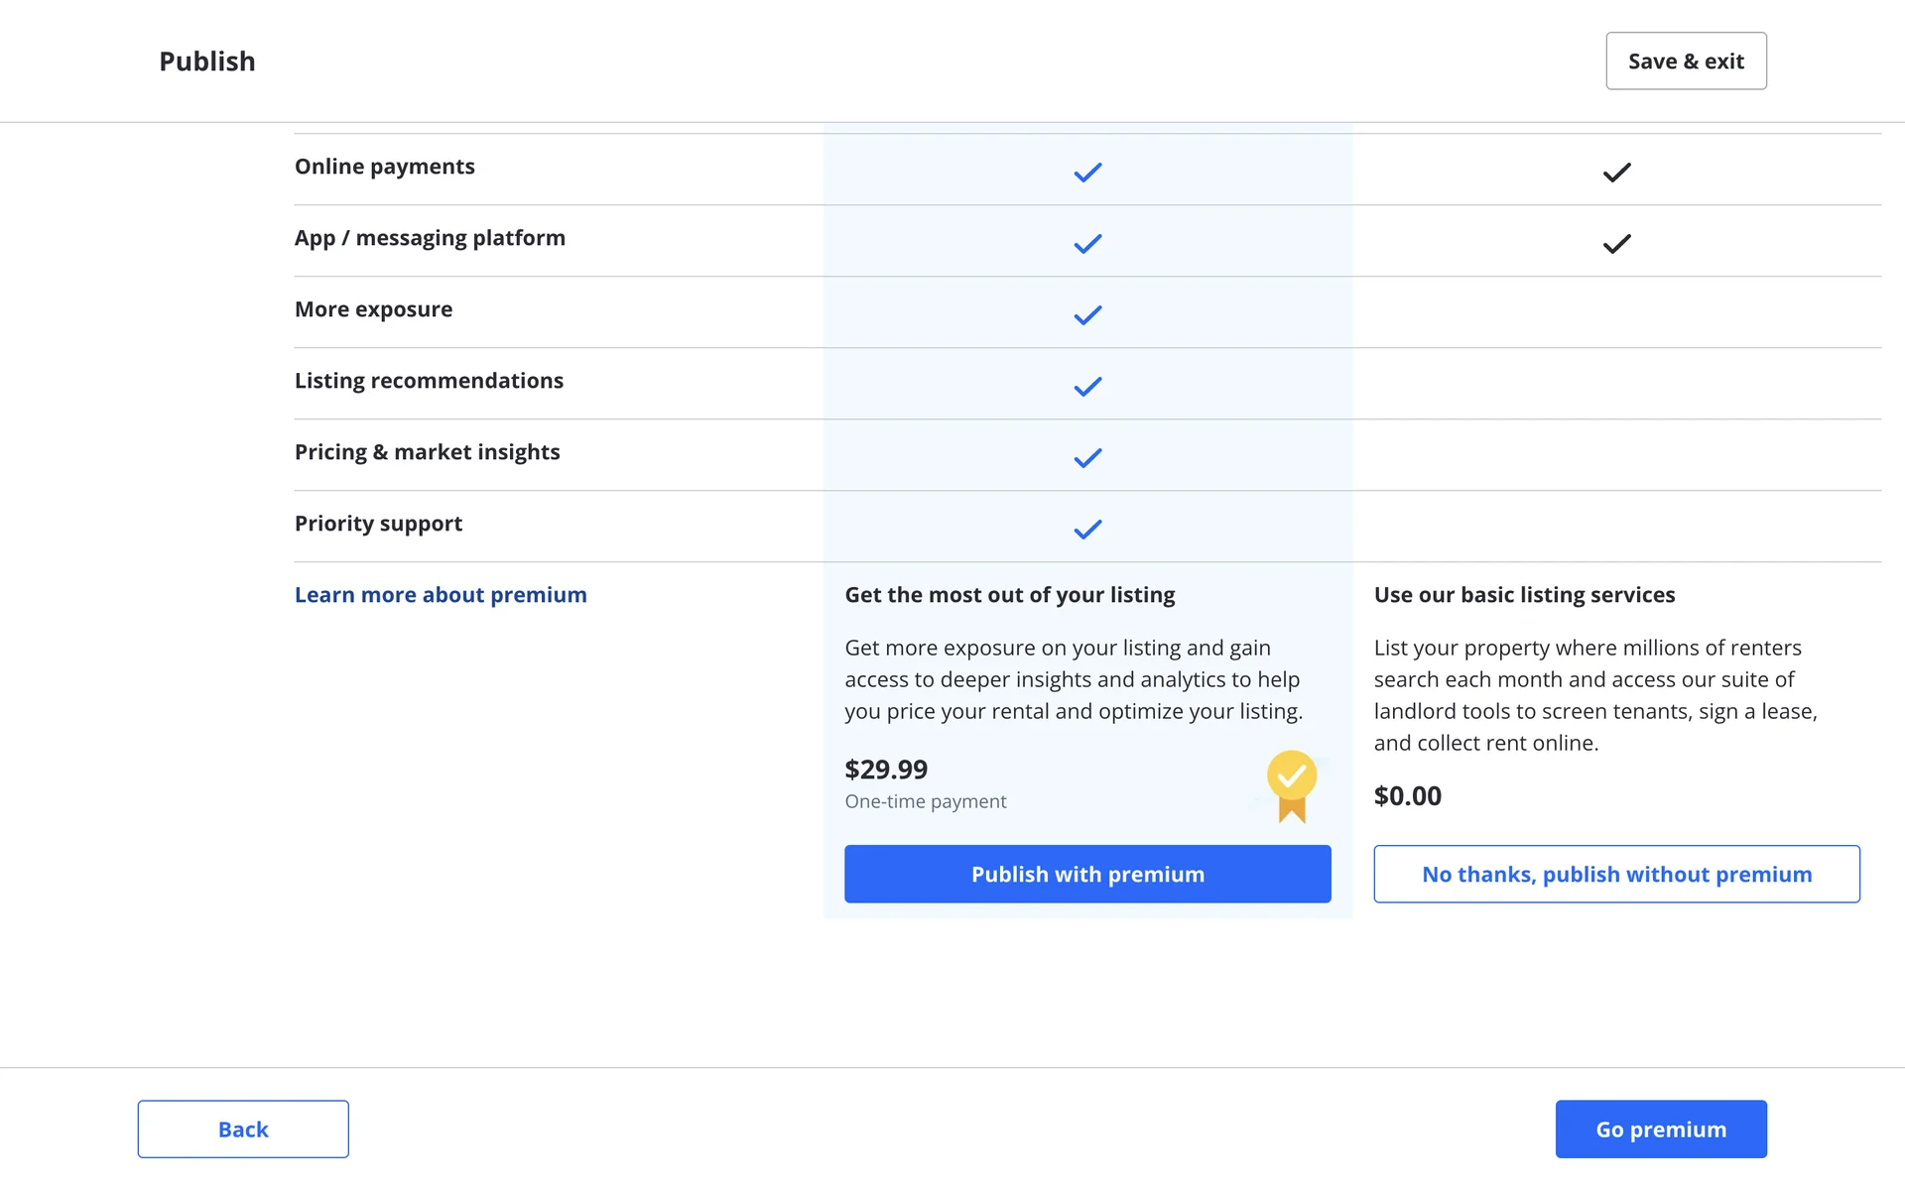Click premium checkmark for App / messaging platform
Viewport: 1905px width, 1190px height.
coord(1087,244)
